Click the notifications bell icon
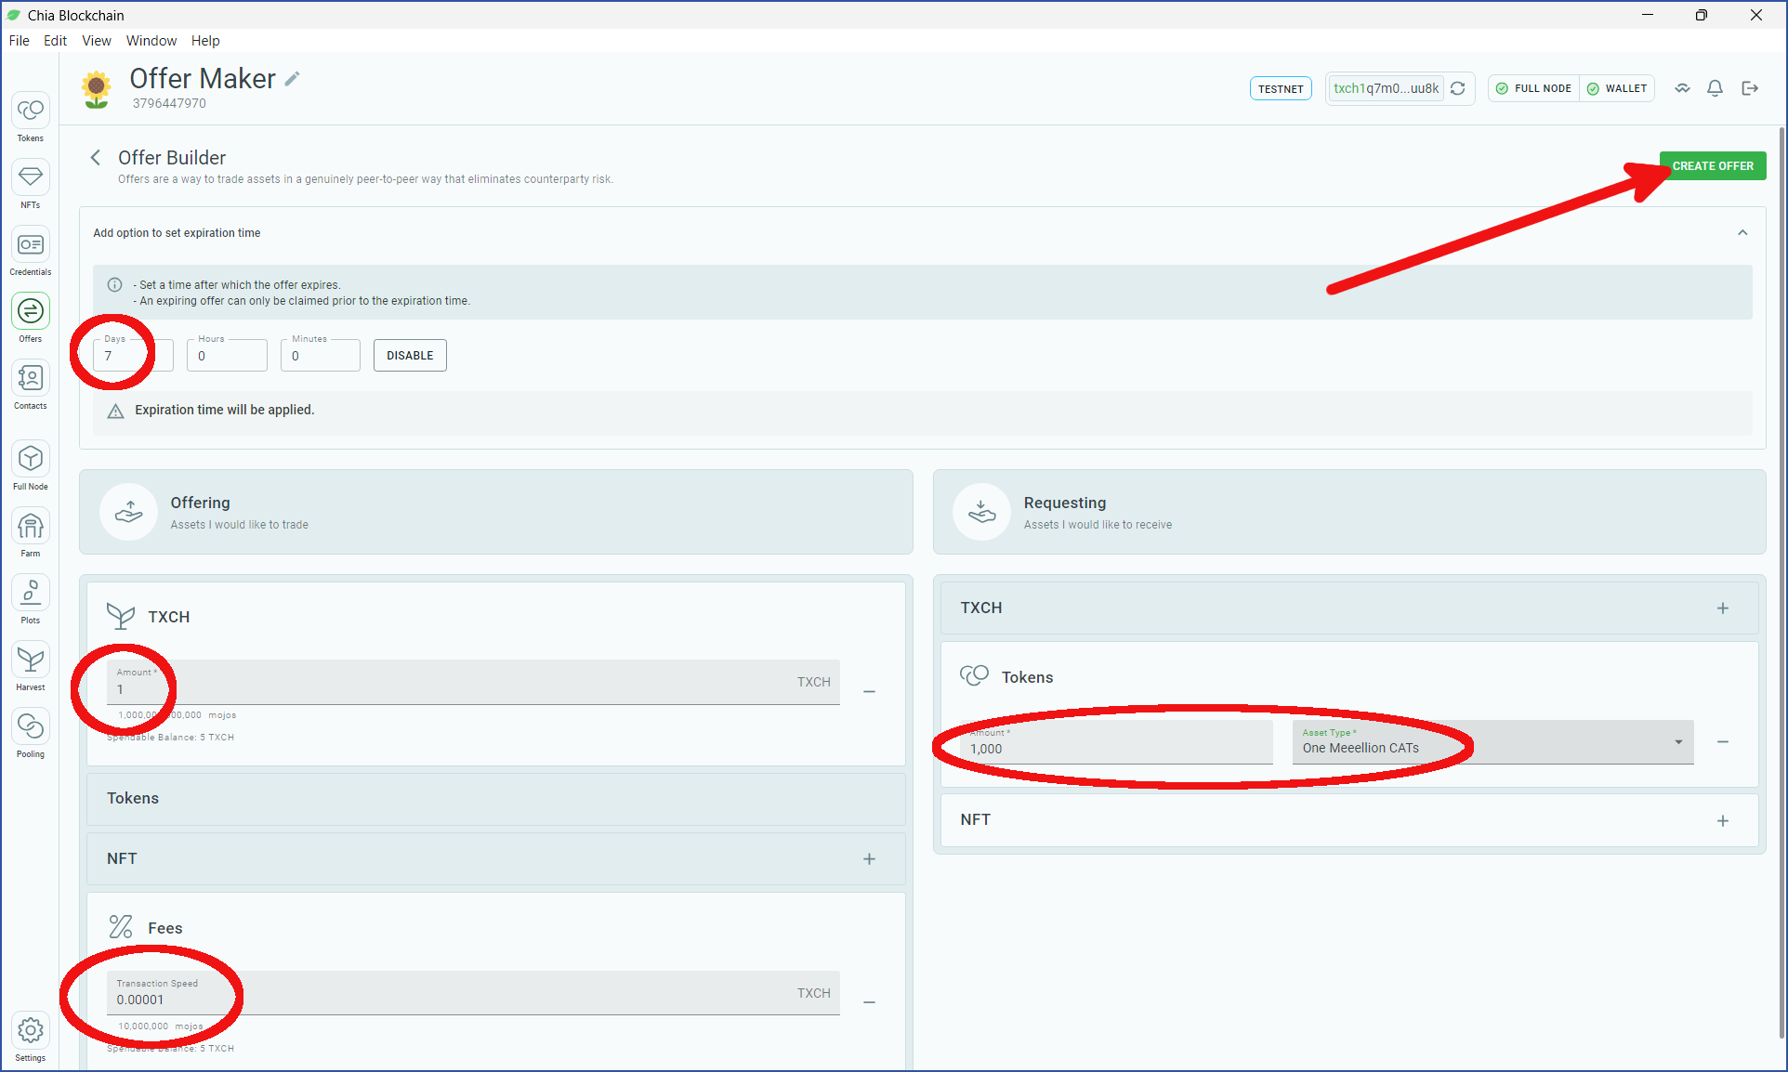 pyautogui.click(x=1716, y=88)
